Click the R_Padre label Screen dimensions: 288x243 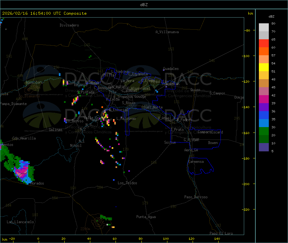pyautogui.click(x=183, y=120)
